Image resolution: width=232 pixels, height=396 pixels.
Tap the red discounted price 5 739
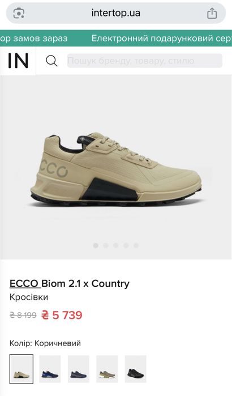pos(62,315)
